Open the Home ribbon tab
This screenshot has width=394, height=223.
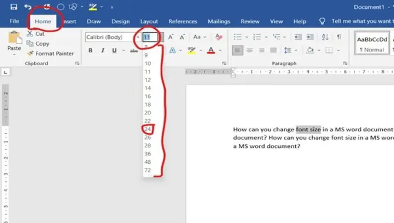[x=43, y=21]
